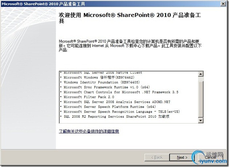Viewport: 229px width, 167px height.
Task: Click the list scrollbar up arrow
Action: tap(201, 74)
